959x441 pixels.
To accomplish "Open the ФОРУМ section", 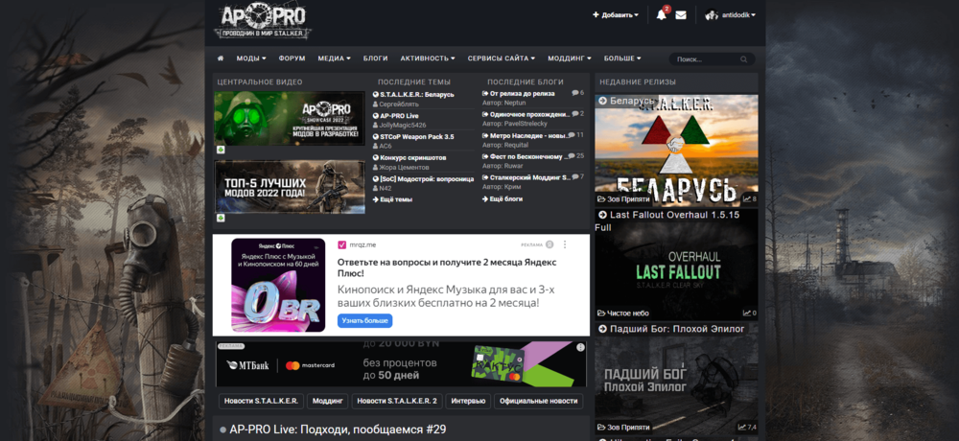I will pos(292,58).
